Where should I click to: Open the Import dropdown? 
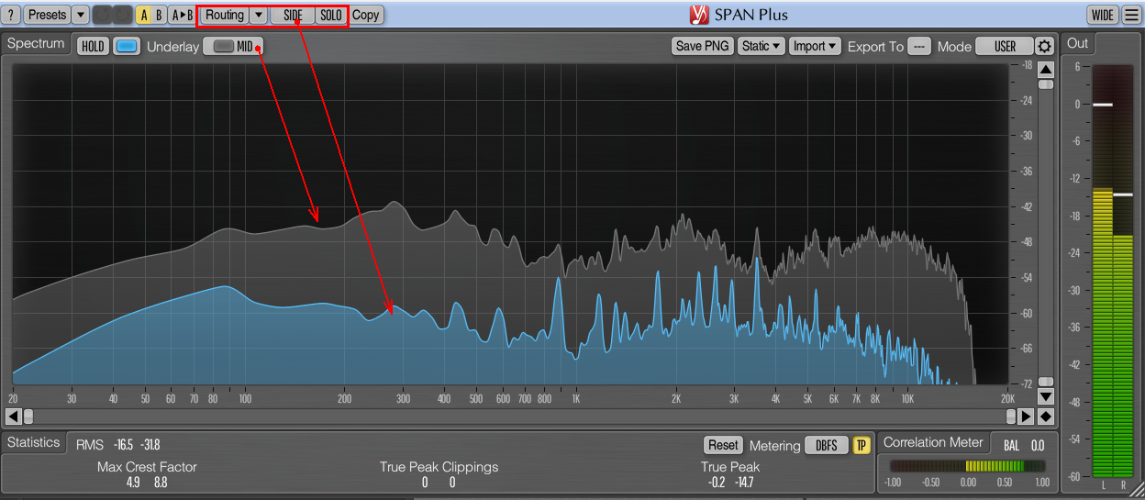815,46
